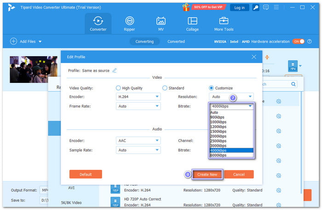Select AVI format in list
The height and width of the screenshot is (210, 322).
point(71,188)
